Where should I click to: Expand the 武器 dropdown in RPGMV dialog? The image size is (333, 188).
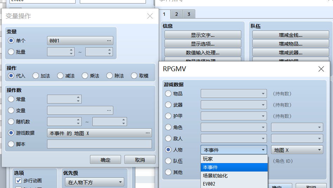[234, 105]
